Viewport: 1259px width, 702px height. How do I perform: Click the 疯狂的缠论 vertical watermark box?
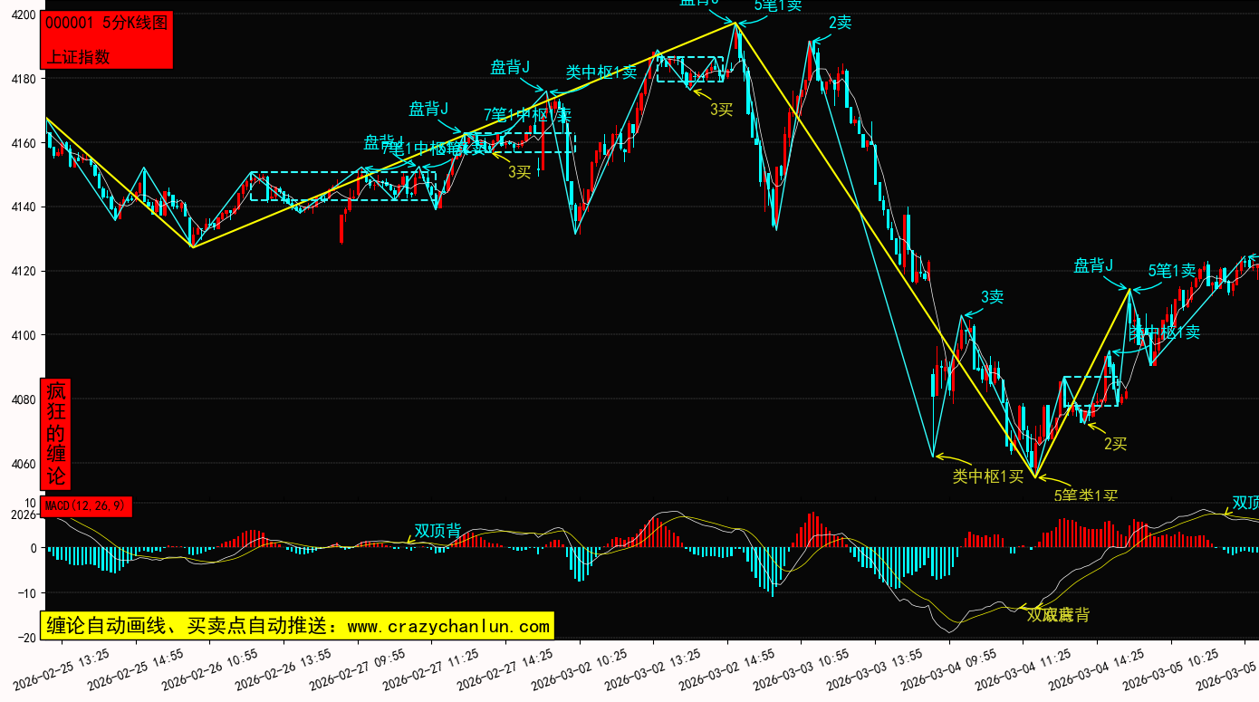[x=56, y=434]
